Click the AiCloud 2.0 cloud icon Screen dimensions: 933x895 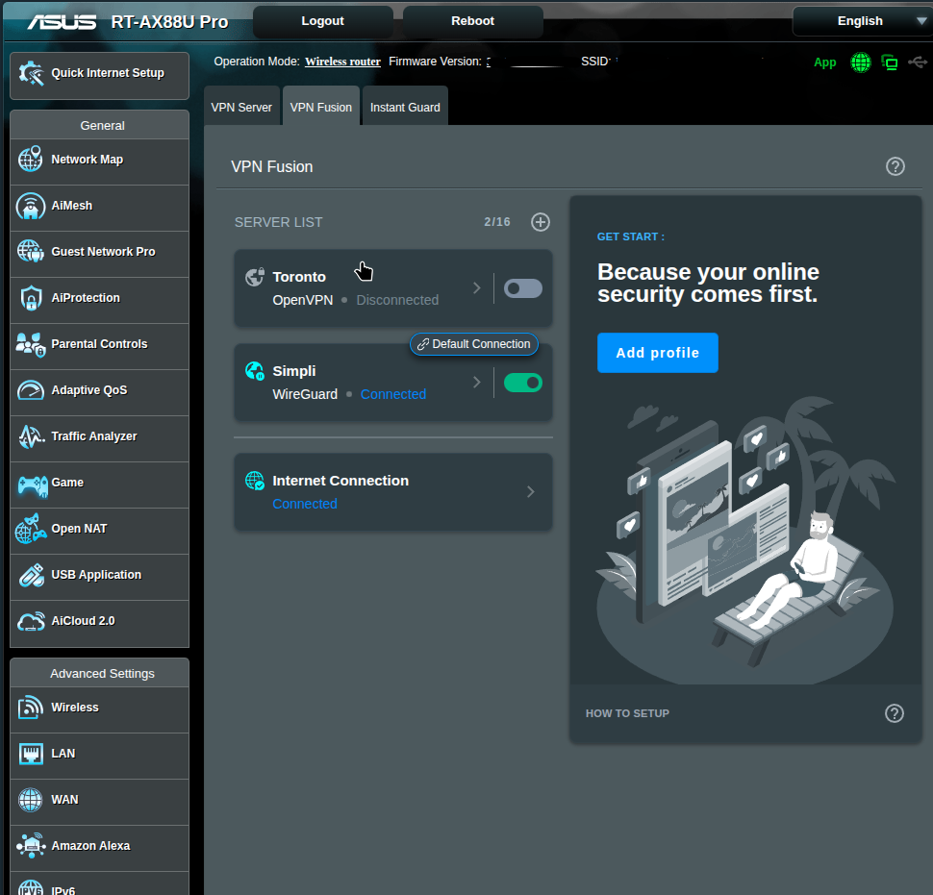[x=31, y=621]
